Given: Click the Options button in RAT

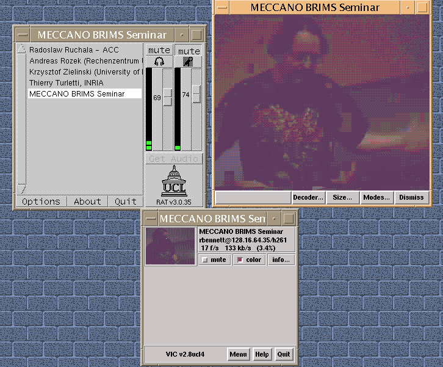Looking at the screenshot, I should tap(41, 202).
